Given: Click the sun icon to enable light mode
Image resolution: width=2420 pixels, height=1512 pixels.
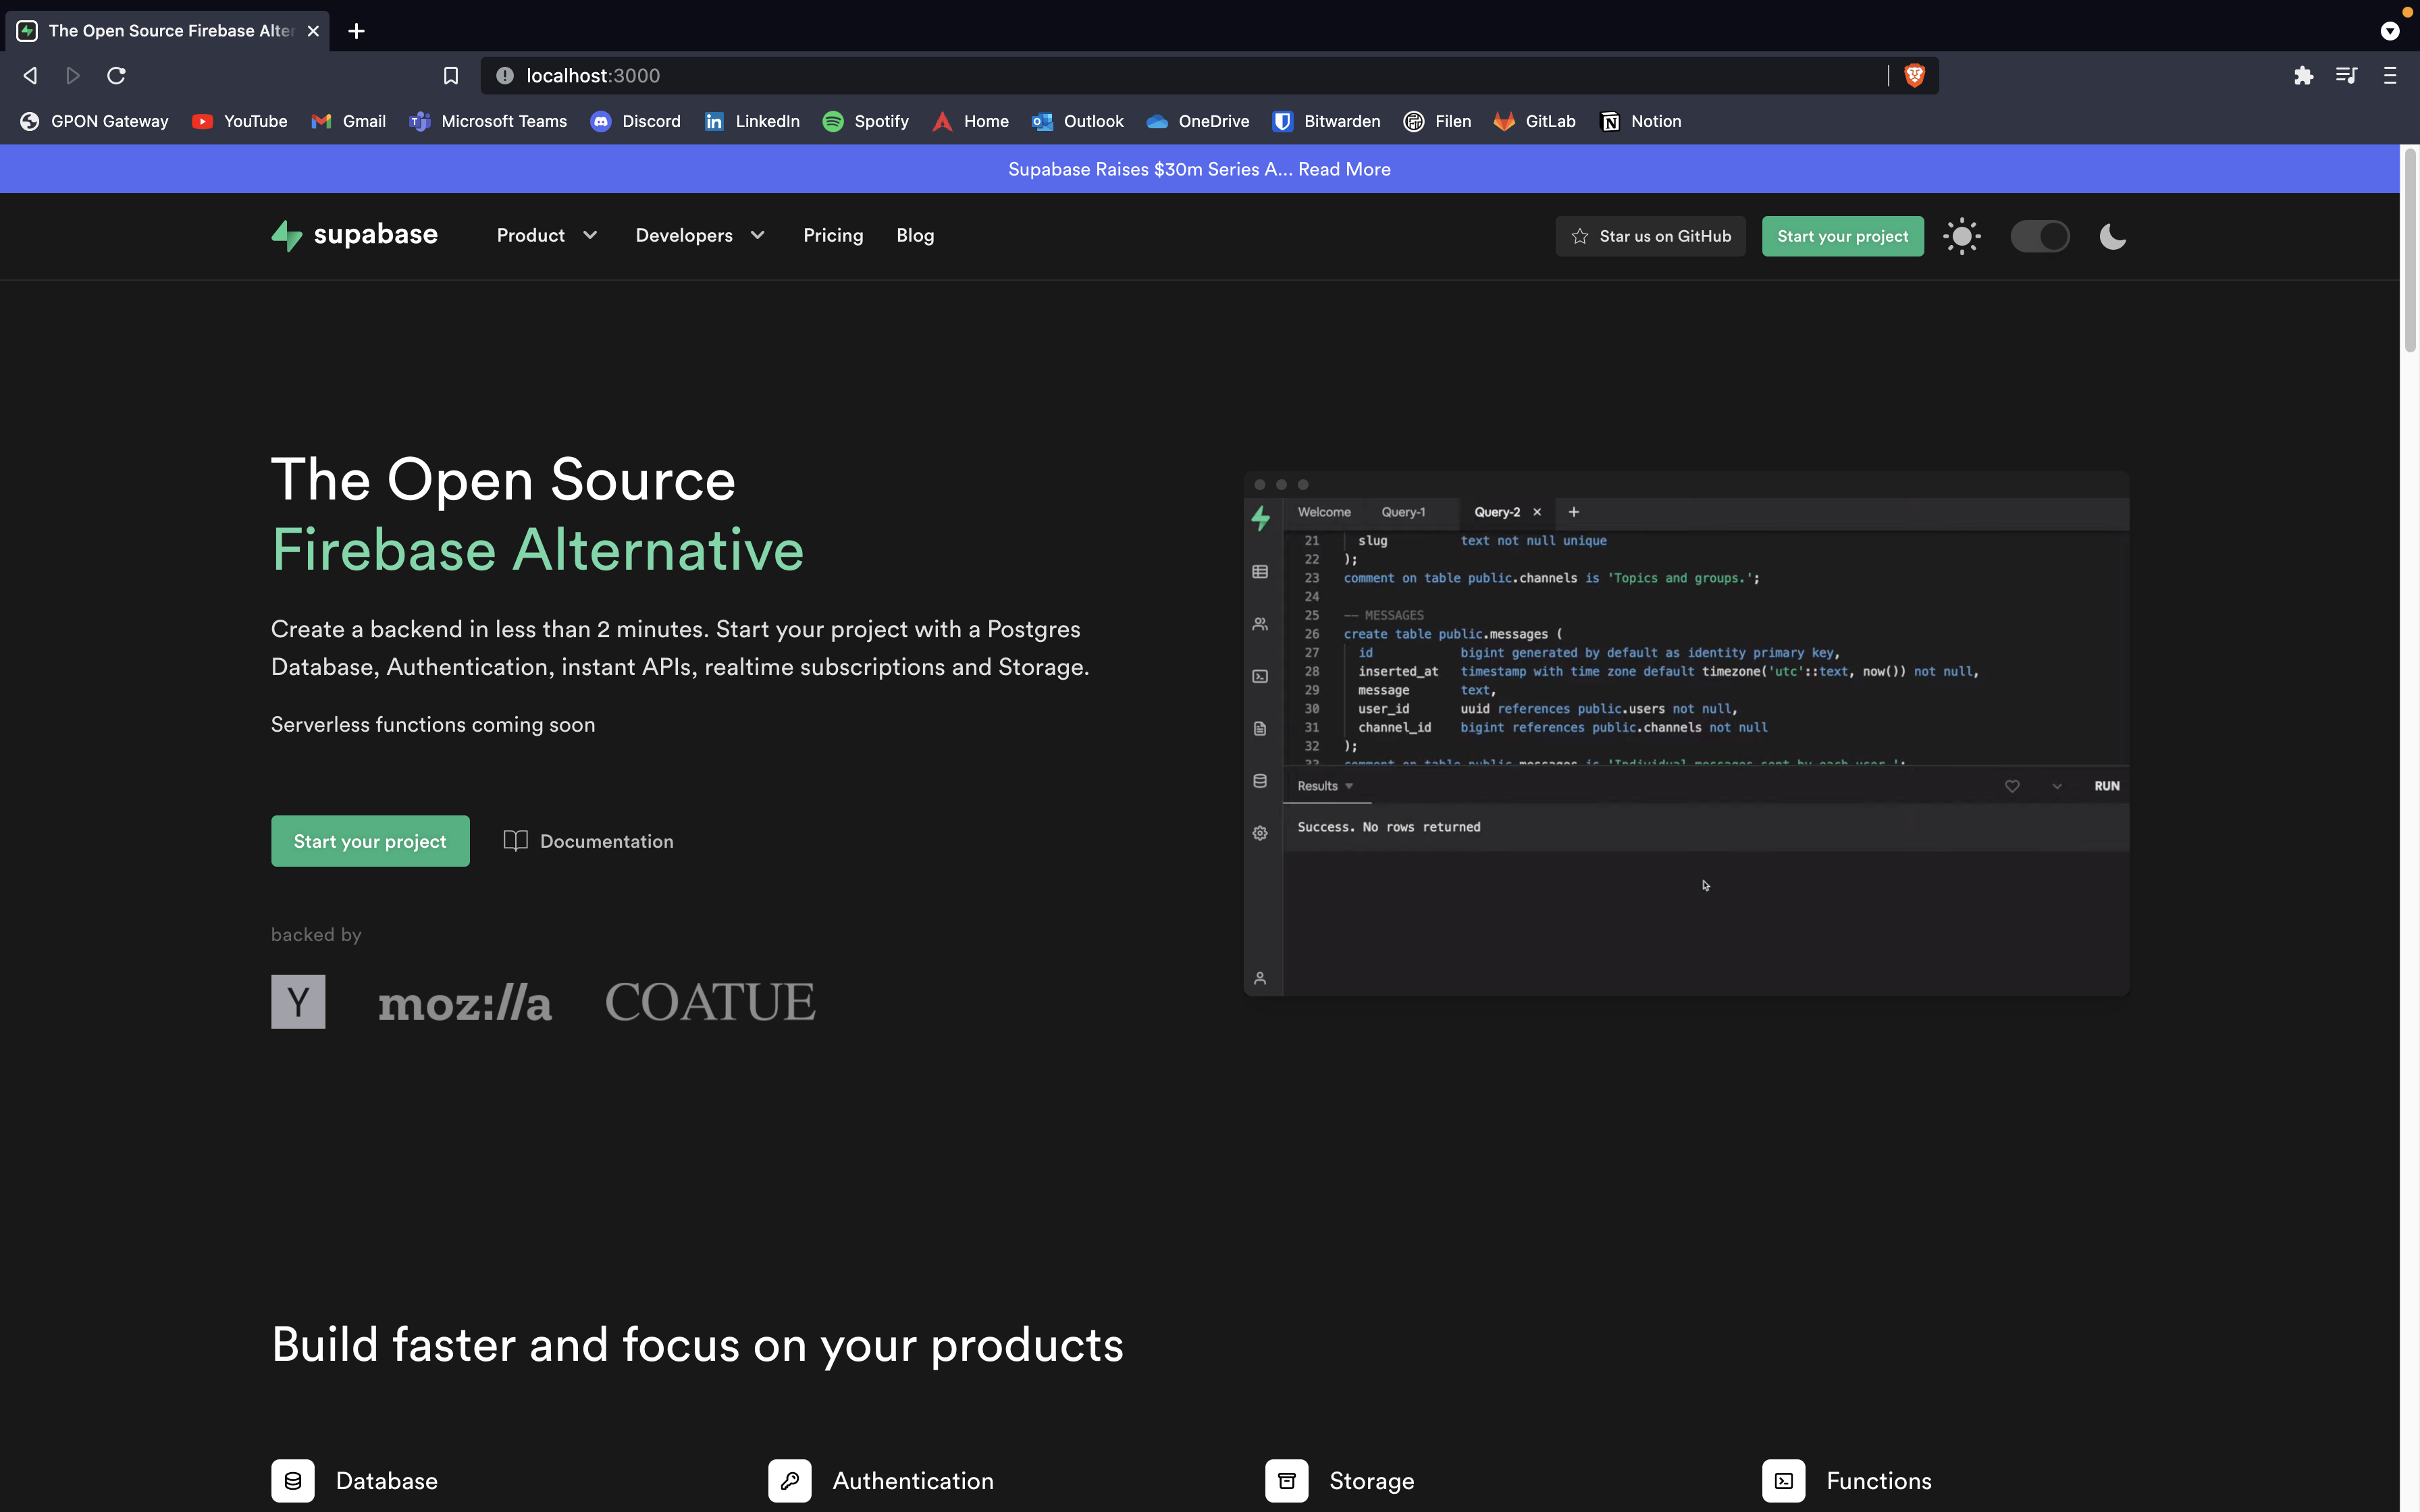Looking at the screenshot, I should click(1962, 236).
